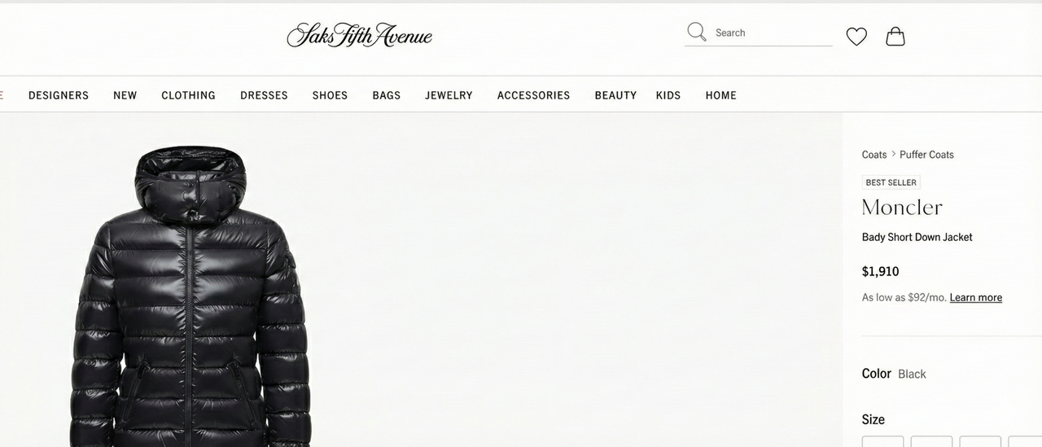Viewport: 1042px width, 447px height.
Task: Open the Moncler brand link
Action: point(902,208)
